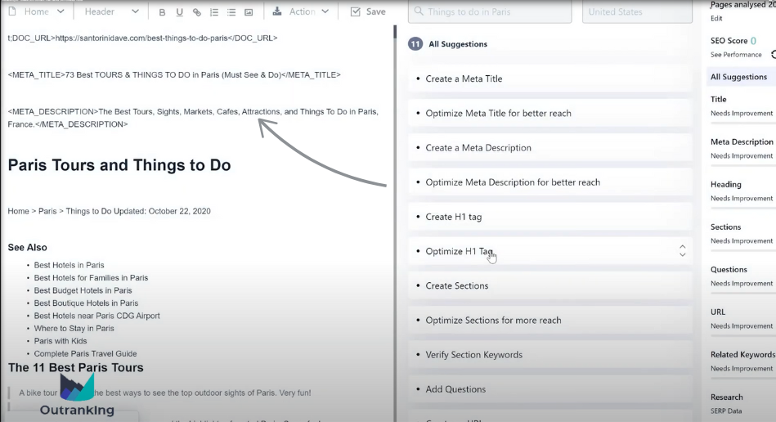Click Edit under Pages analysed
Viewport: 776px width, 422px height.
pyautogui.click(x=716, y=18)
